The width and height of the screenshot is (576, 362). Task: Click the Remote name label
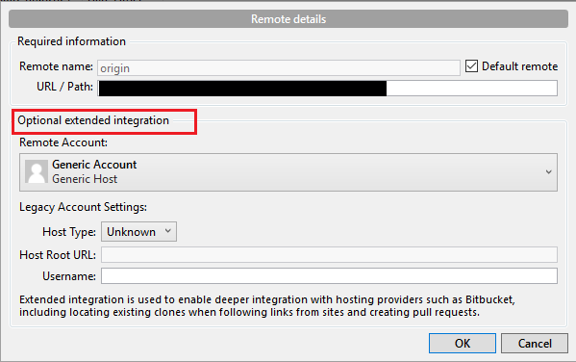tap(56, 66)
